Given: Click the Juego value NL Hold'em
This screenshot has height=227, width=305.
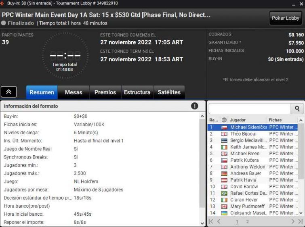Looking at the screenshot, I should (86, 181).
